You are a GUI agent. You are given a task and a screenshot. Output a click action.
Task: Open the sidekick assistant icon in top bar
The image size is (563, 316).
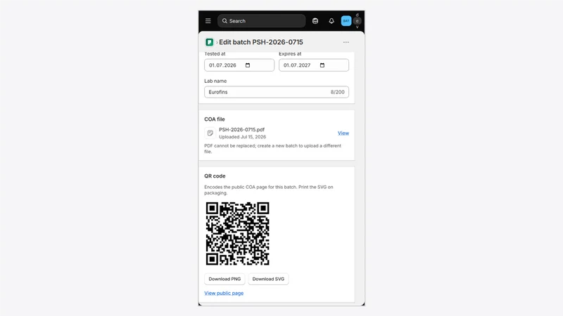pyautogui.click(x=315, y=21)
